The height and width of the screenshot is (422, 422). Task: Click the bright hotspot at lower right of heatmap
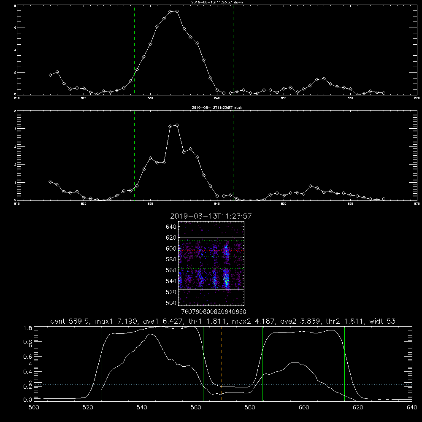click(226, 281)
